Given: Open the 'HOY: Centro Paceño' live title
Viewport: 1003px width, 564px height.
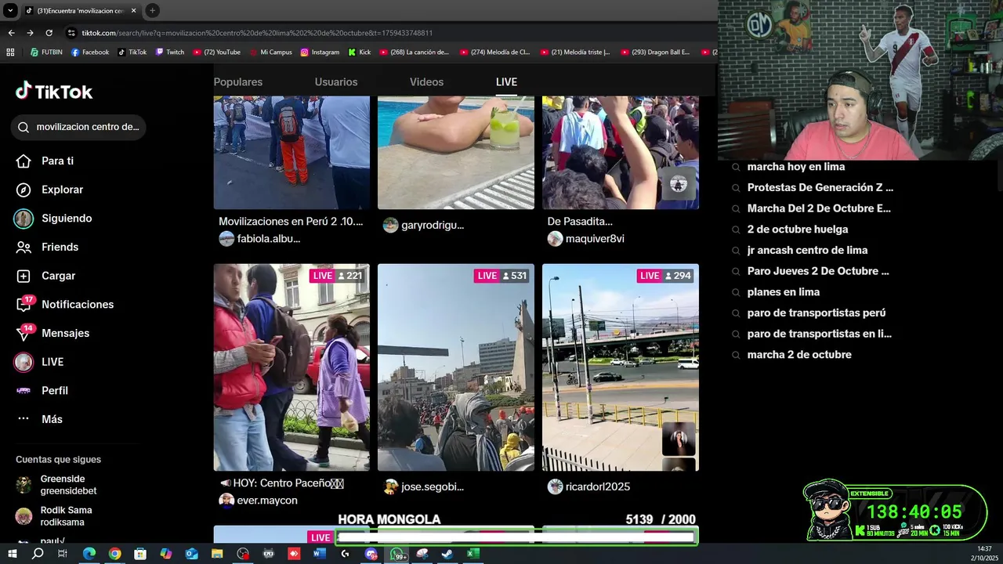Looking at the screenshot, I should (x=282, y=483).
